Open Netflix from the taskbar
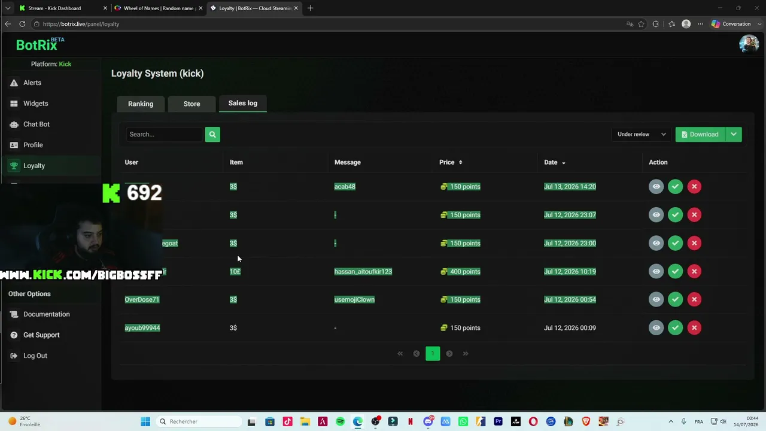The image size is (766, 431). coord(410,421)
